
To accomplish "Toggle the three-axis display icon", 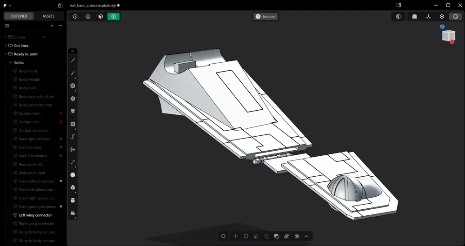I will 428,17.
